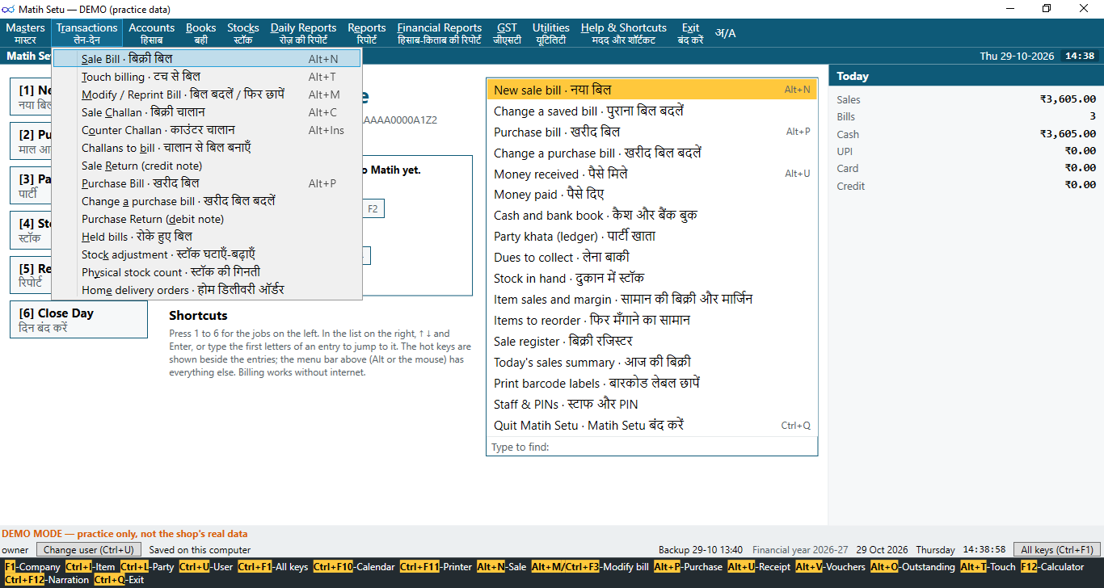This screenshot has height=588, width=1104.
Task: Click the Ctrl+F12-Narration shortcut
Action: 47,580
